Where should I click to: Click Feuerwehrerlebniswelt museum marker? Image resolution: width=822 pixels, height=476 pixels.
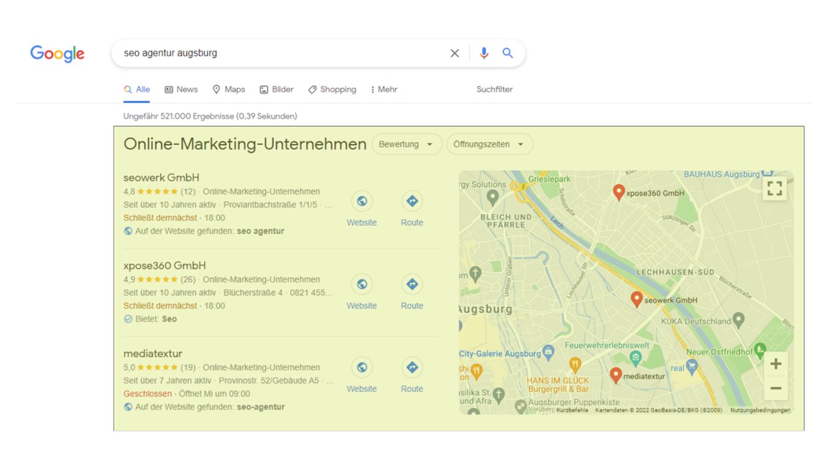pos(636,357)
